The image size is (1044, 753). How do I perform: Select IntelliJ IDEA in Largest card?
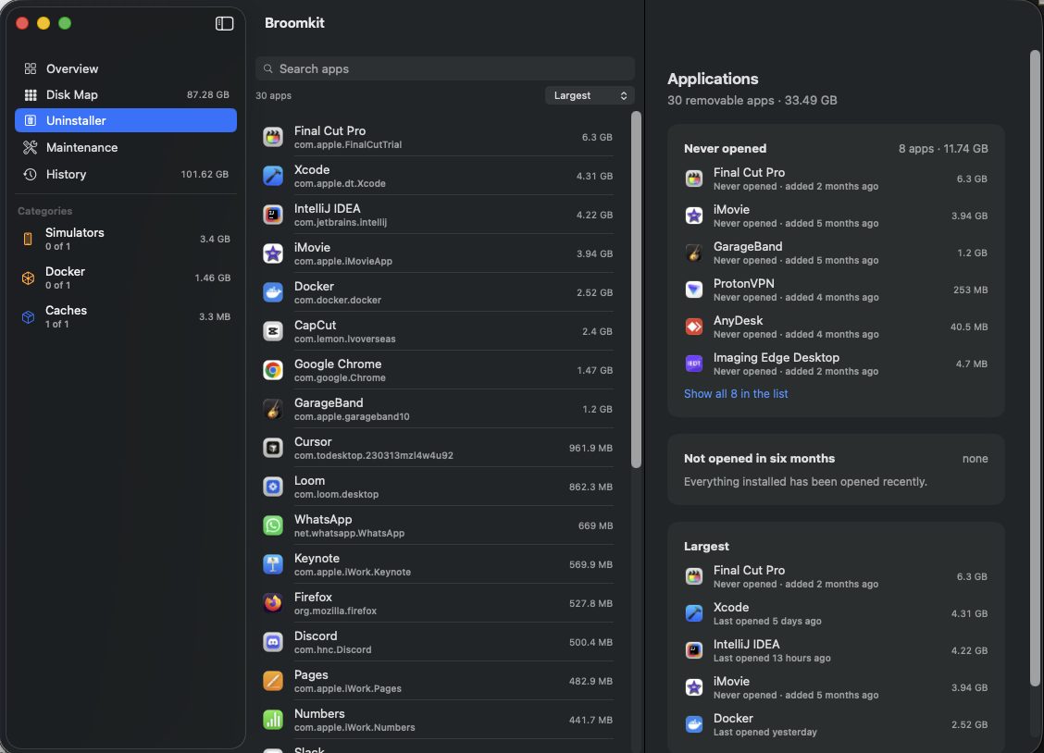[836, 650]
